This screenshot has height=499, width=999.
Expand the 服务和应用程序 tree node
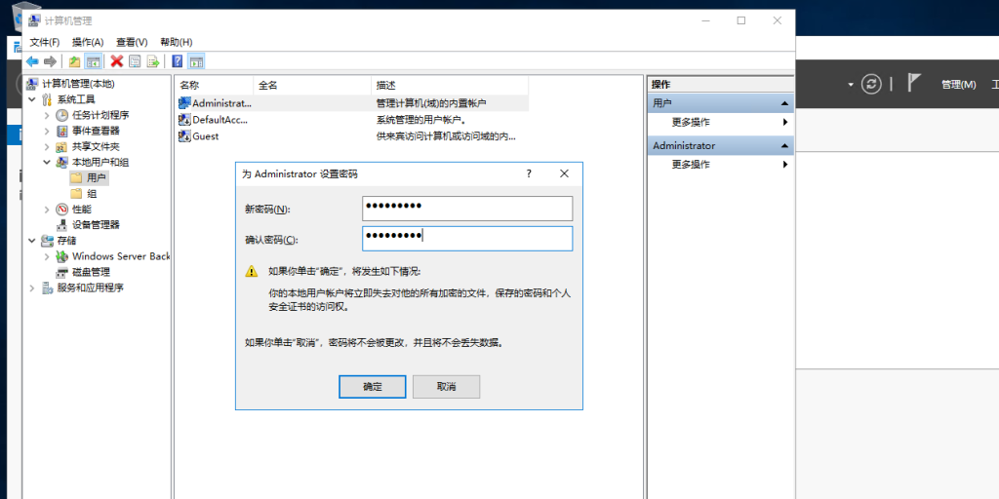pyautogui.click(x=32, y=288)
